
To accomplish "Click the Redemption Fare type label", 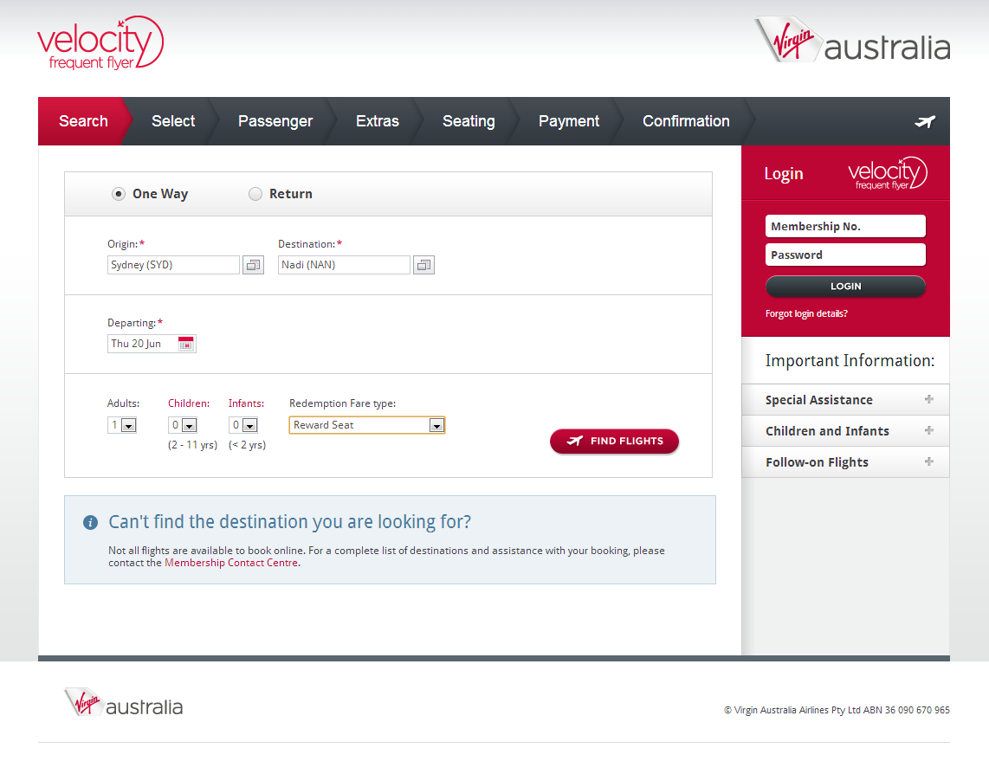I will 342,403.
